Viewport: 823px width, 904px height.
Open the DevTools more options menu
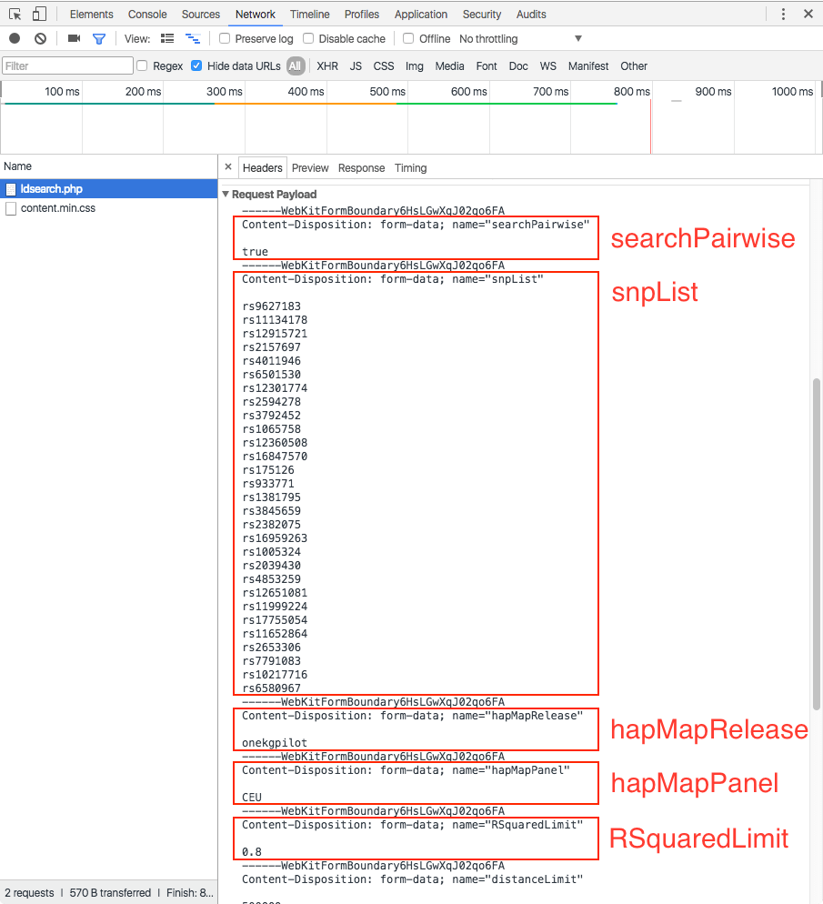pos(783,14)
